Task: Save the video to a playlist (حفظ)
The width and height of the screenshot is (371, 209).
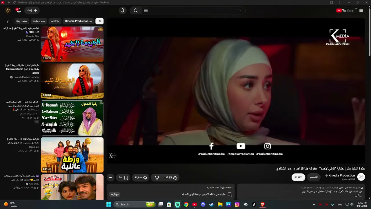Action: point(123,178)
